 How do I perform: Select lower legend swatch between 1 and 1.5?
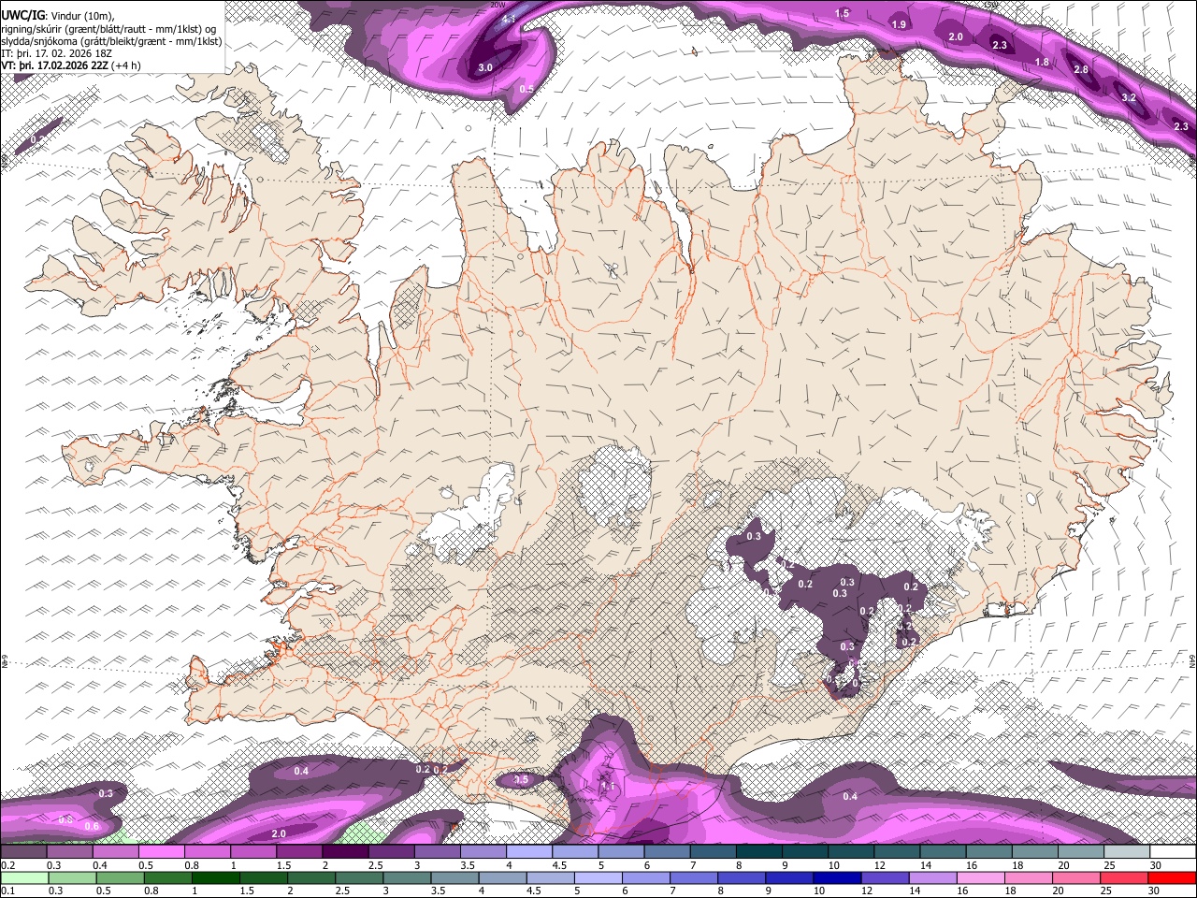(215, 877)
